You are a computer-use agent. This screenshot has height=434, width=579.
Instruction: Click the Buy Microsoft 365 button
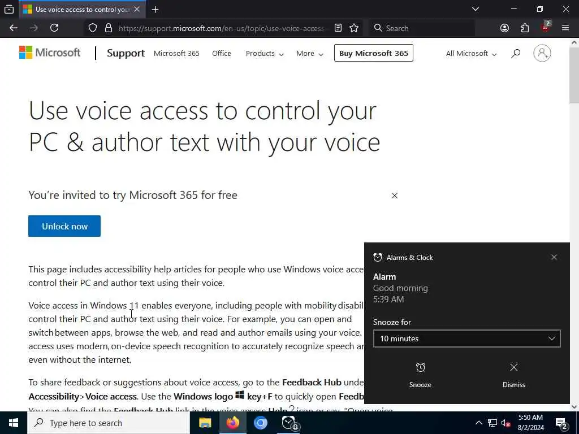(373, 53)
